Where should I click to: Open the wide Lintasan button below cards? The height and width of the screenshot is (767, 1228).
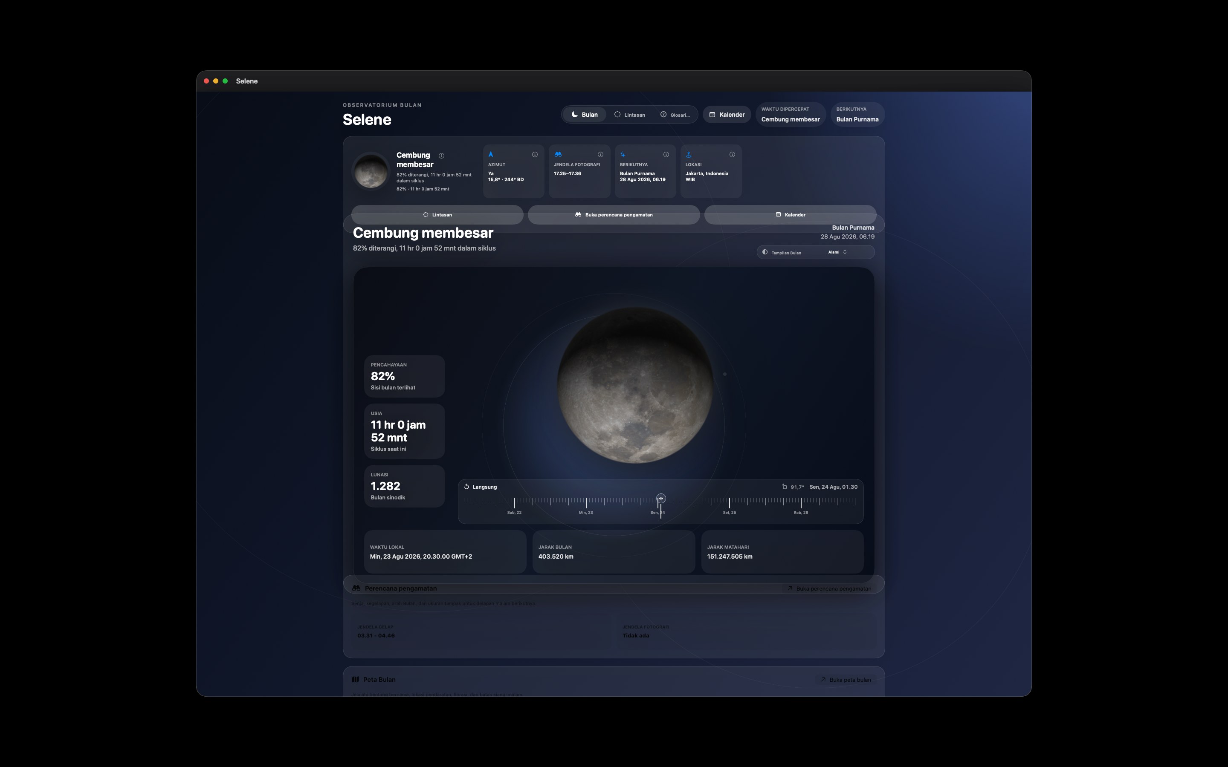point(437,215)
